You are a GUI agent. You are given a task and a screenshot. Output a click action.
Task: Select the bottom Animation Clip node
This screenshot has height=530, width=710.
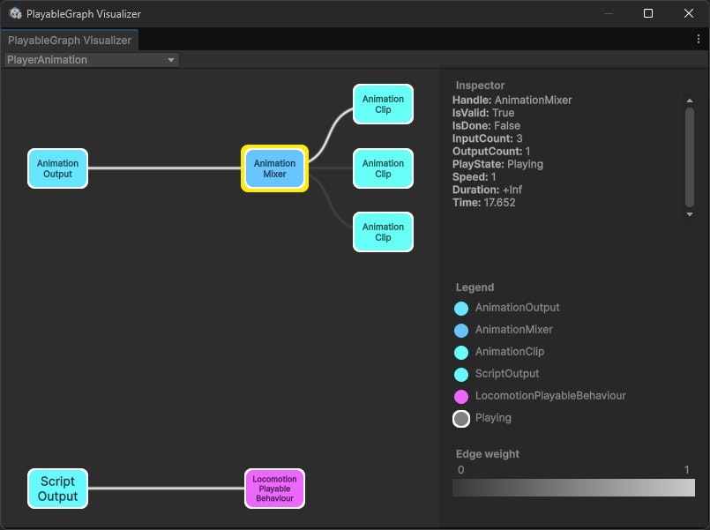(x=383, y=231)
